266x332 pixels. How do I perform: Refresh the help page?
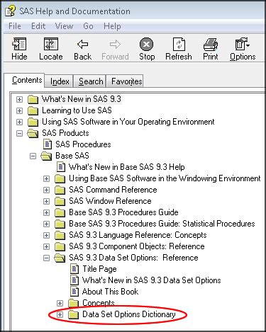179,44
